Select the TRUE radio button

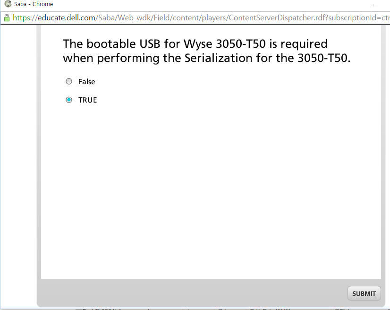click(69, 100)
